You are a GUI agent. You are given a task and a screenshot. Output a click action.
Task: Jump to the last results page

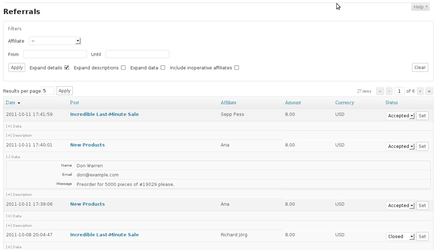[429, 91]
